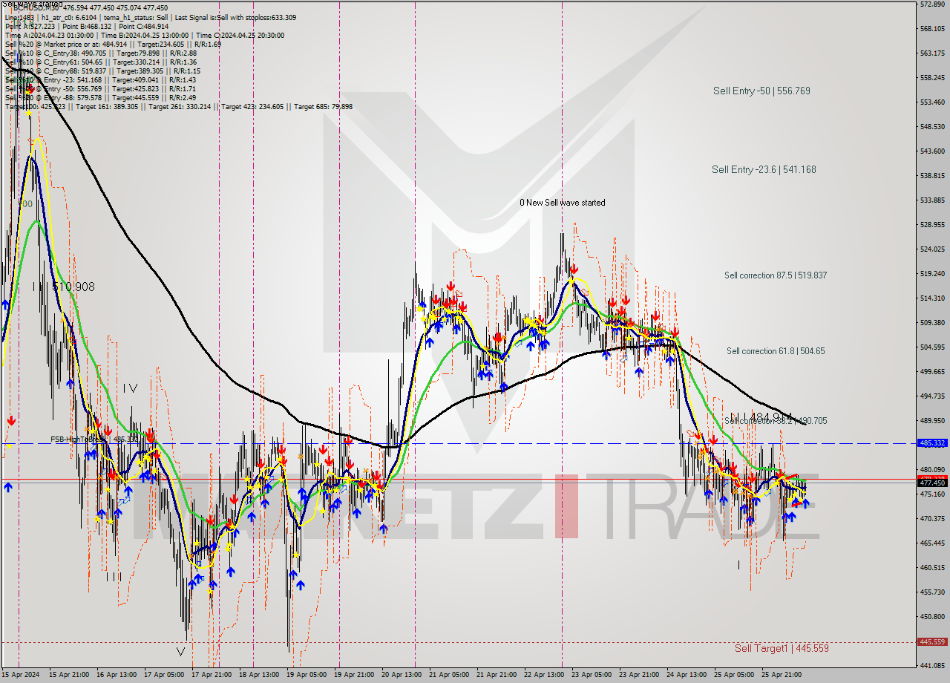Click 'Last Signal is:Sell with stoploss:633.309' text
The image size is (950, 683).
point(235,17)
